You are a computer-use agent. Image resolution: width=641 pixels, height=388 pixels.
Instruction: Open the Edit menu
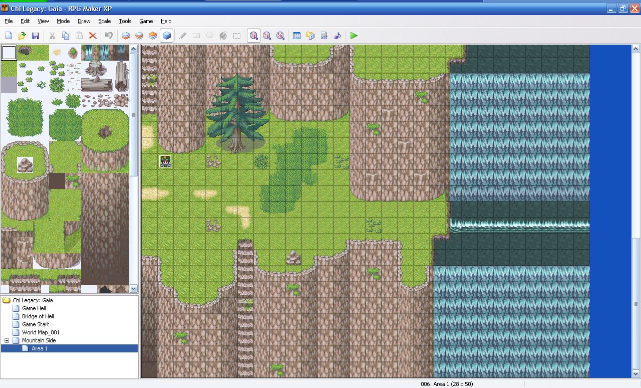click(x=25, y=21)
